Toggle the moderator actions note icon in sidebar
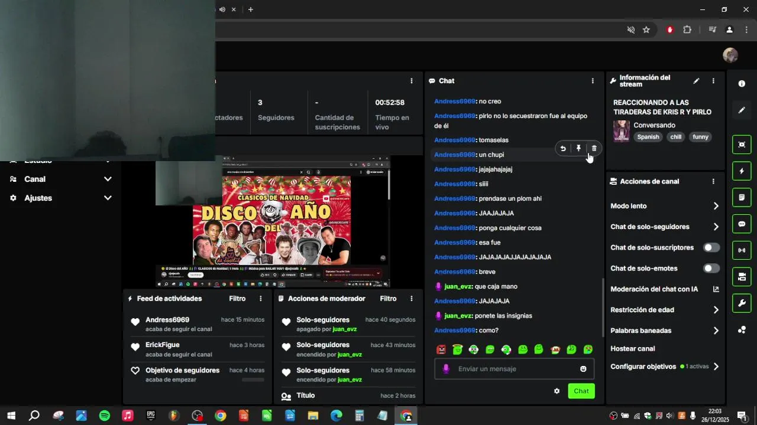The height and width of the screenshot is (425, 757). point(742,197)
